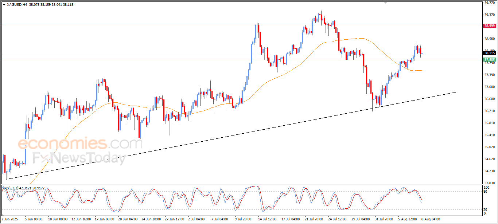Click the red 38.999 price tag
The width and height of the screenshot is (498, 224).
(x=489, y=26)
